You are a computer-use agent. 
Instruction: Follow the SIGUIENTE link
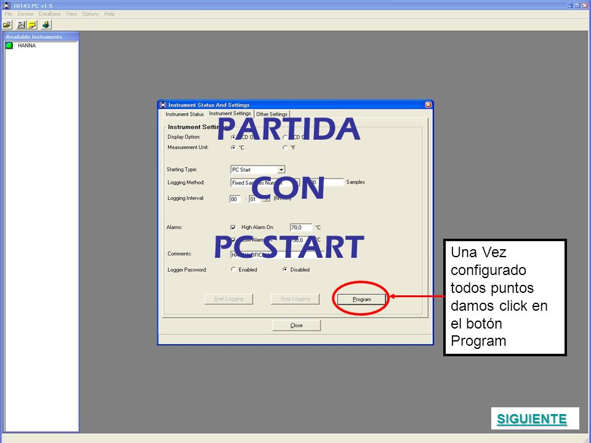coord(532,419)
